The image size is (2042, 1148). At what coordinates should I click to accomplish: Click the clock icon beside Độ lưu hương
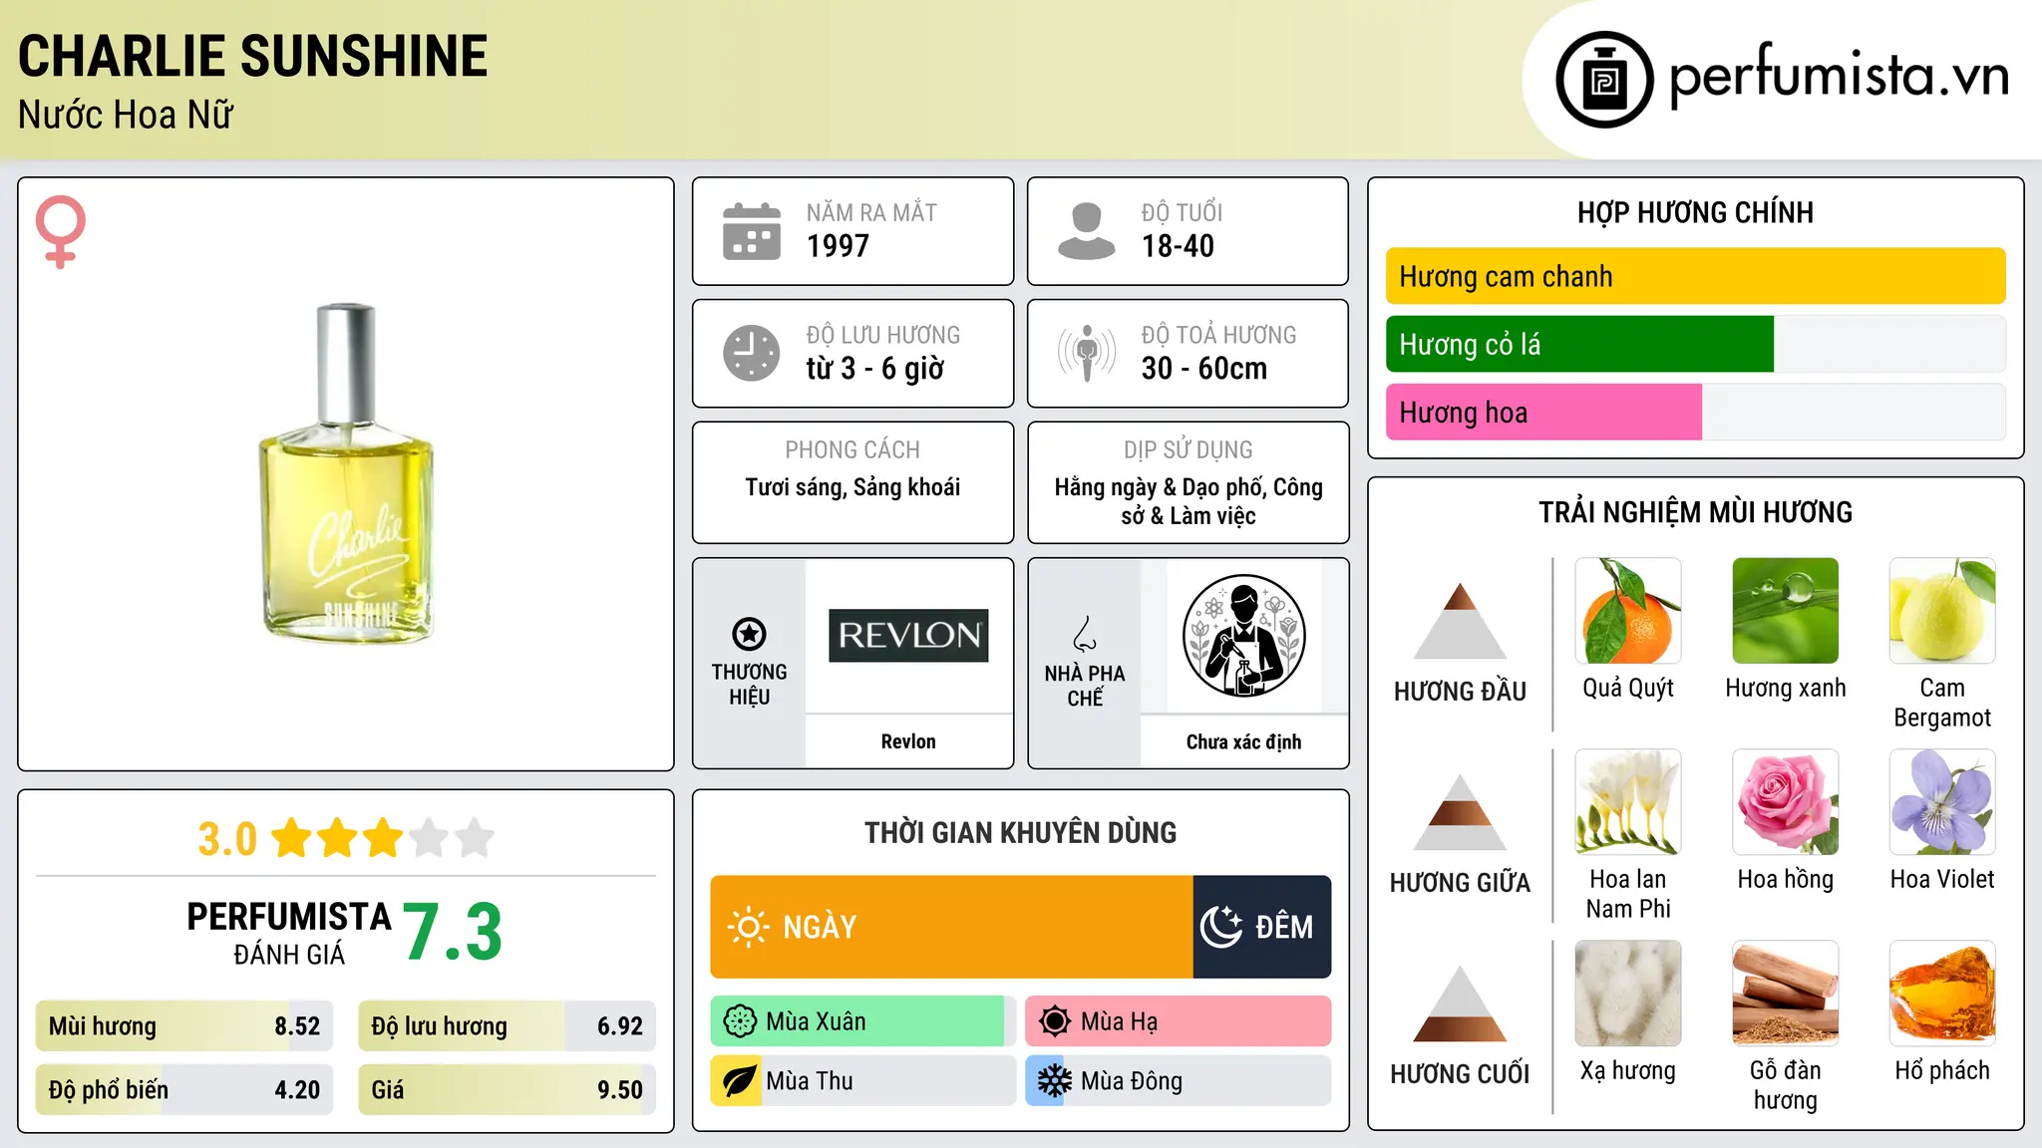(752, 353)
